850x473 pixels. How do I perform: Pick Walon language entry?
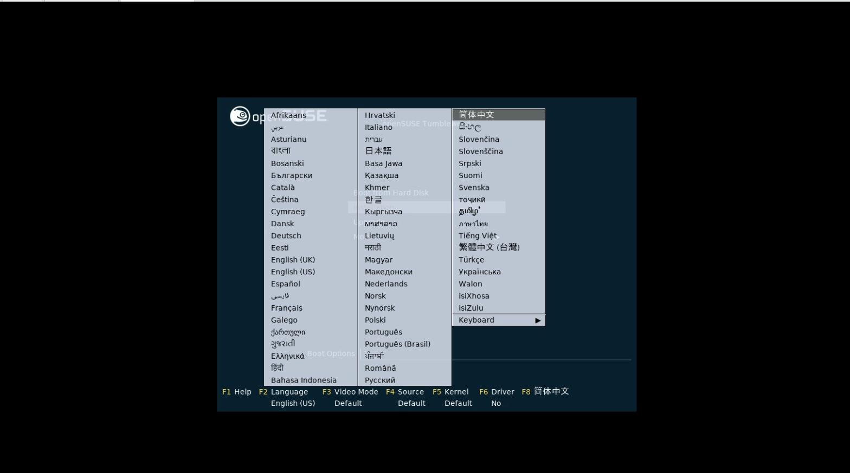tap(470, 284)
